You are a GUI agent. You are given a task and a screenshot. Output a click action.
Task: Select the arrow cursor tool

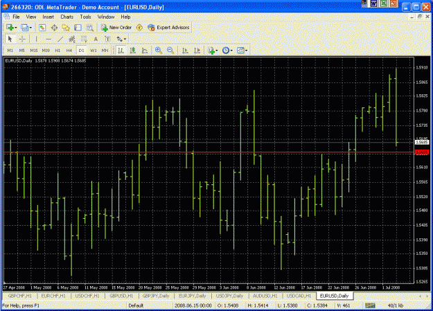(x=10, y=39)
